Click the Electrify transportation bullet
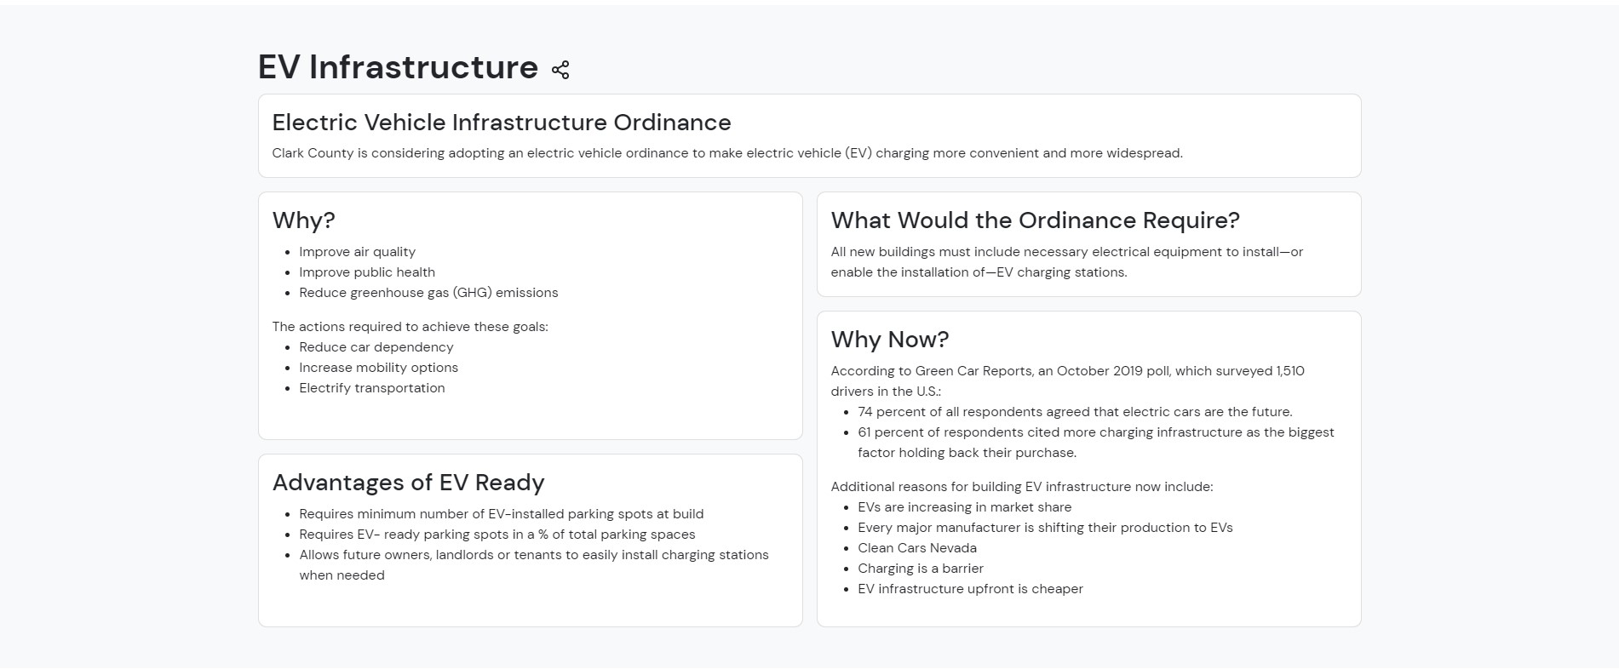The width and height of the screenshot is (1619, 669). tap(371, 388)
